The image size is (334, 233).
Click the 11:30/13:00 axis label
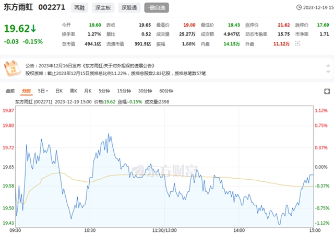pos(164,230)
